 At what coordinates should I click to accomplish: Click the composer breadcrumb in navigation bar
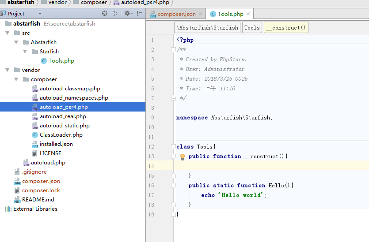click(x=94, y=3)
